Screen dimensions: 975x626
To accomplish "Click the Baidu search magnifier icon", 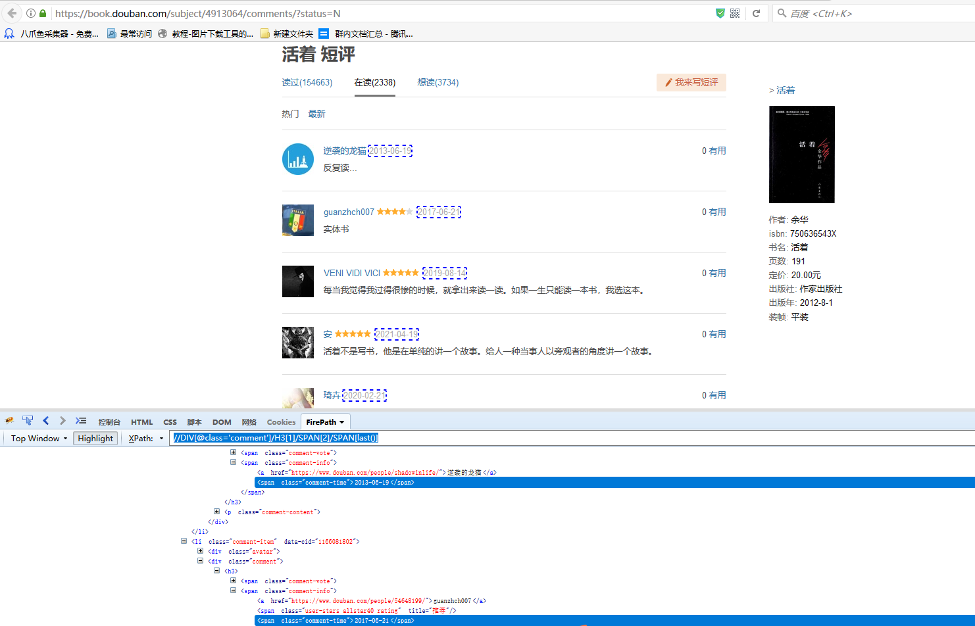I will coord(782,13).
